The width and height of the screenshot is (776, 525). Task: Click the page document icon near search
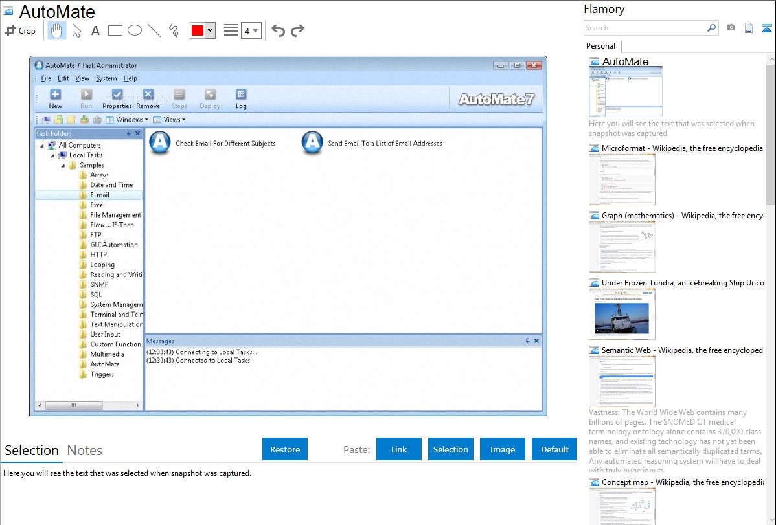(x=749, y=28)
